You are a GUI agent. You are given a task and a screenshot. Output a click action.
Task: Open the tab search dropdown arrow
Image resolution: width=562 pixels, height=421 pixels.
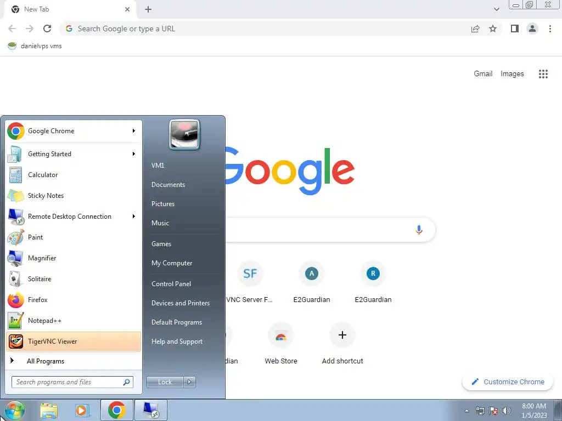point(496,9)
